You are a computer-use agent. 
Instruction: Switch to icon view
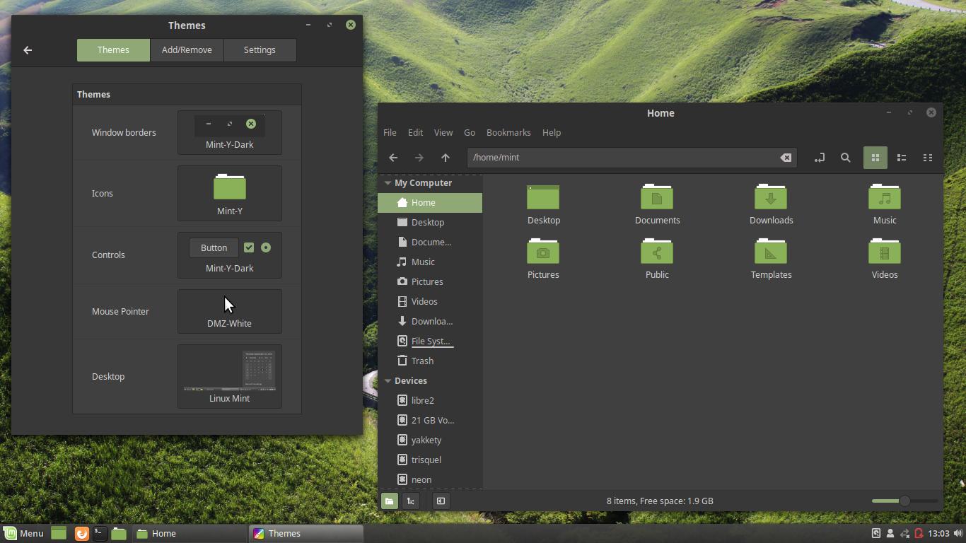click(x=875, y=158)
